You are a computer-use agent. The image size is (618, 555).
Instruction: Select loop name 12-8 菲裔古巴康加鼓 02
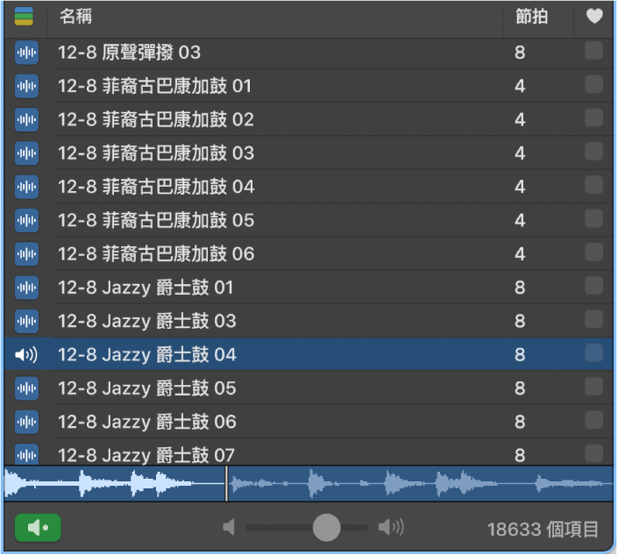(x=156, y=119)
